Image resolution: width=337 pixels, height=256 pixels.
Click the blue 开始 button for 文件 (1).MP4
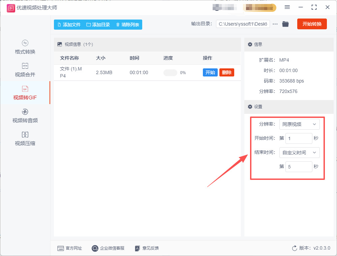pos(210,72)
